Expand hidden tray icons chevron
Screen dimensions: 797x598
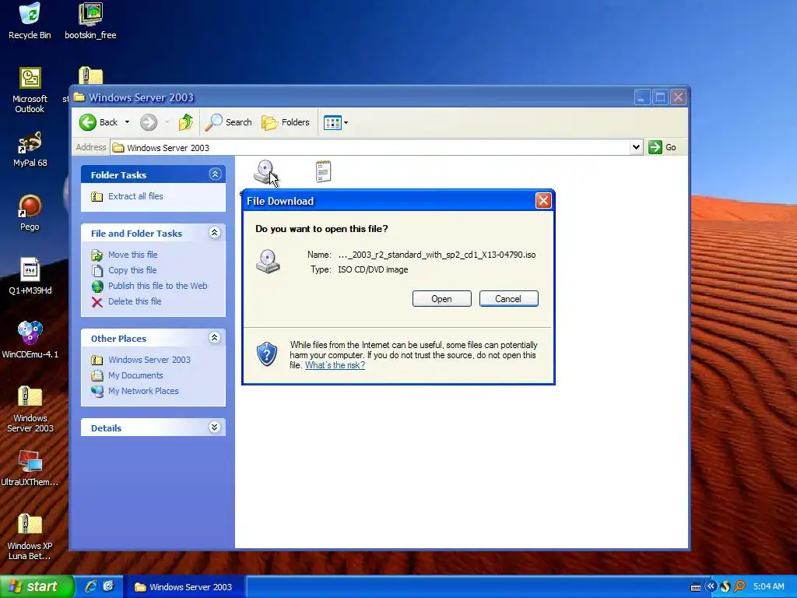[x=711, y=586]
